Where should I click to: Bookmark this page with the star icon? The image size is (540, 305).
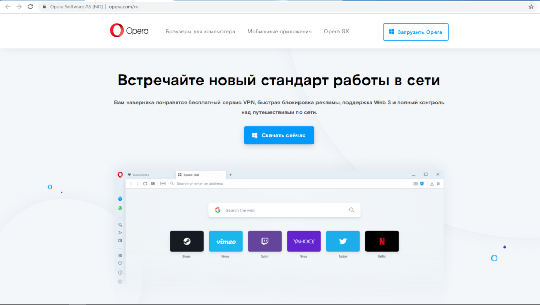(x=531, y=6)
